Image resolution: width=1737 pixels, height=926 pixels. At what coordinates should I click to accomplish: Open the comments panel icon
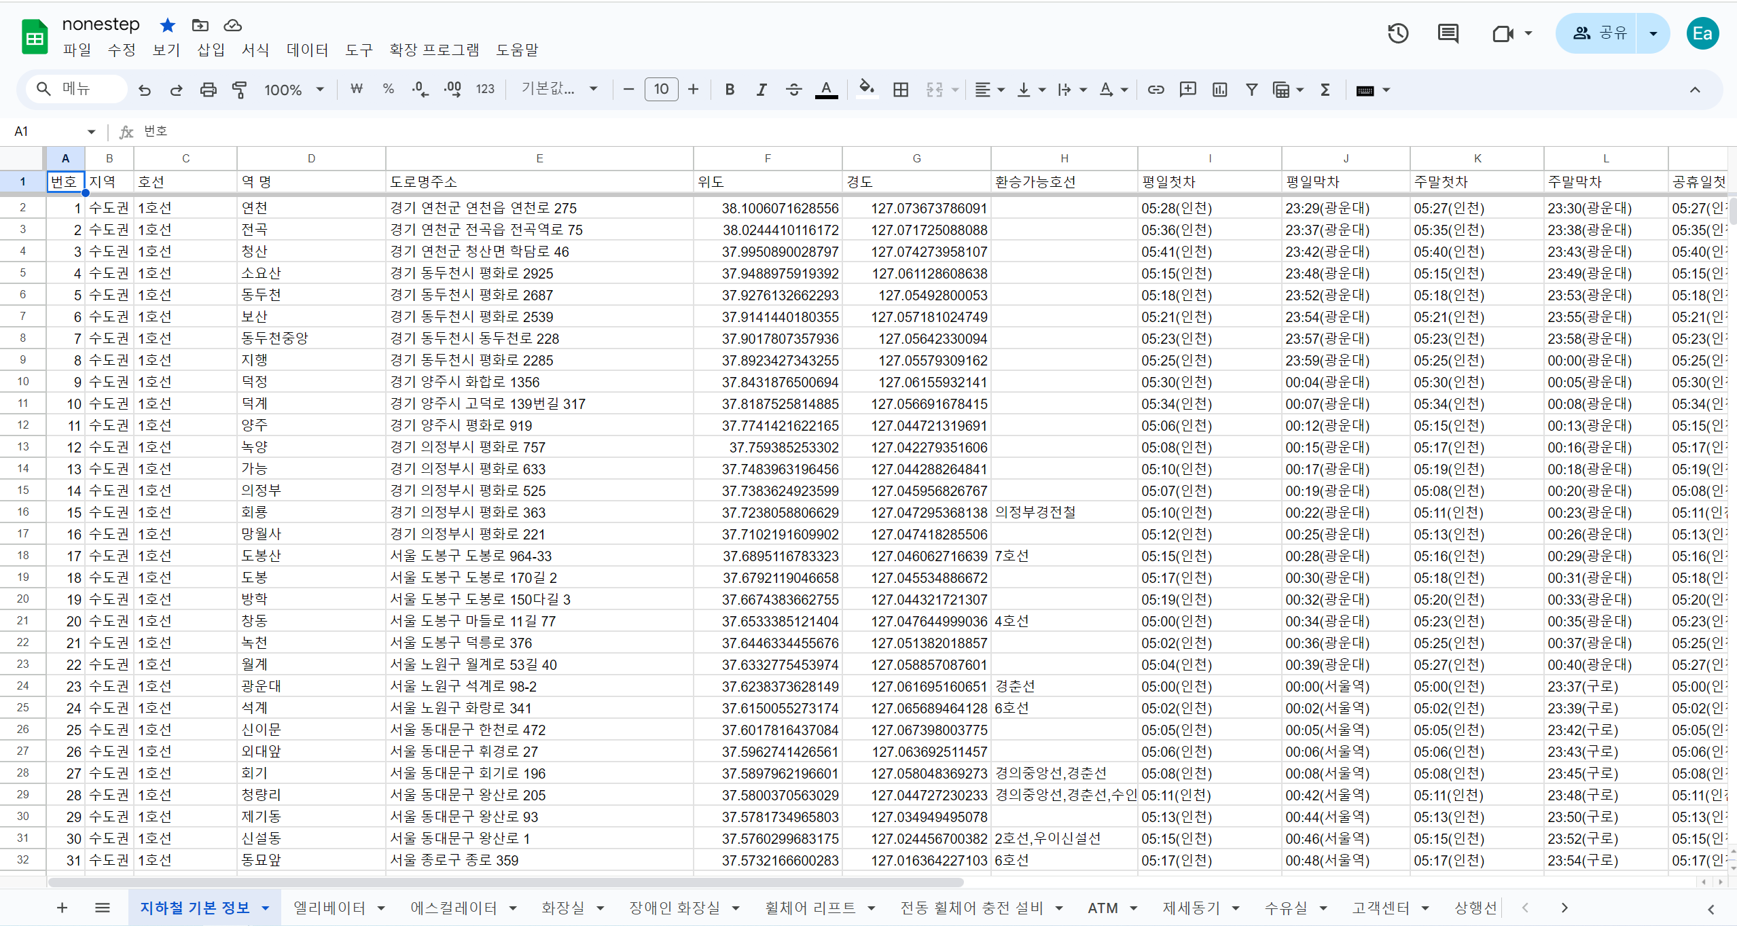point(1448,33)
